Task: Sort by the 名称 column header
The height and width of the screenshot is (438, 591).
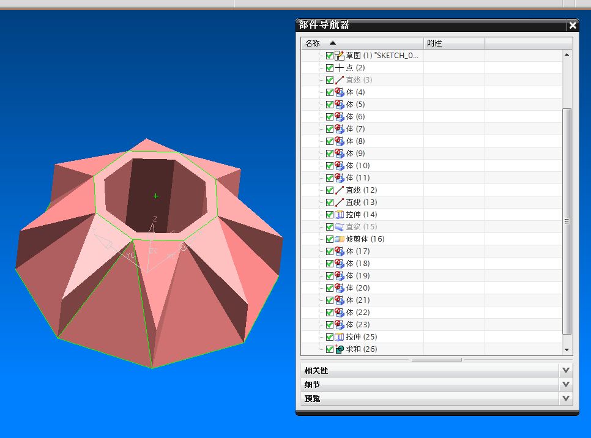Action: (x=362, y=43)
